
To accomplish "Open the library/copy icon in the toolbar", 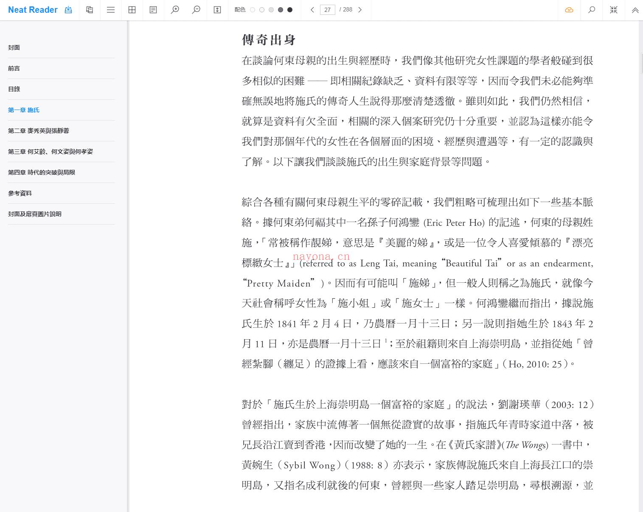I will (90, 10).
